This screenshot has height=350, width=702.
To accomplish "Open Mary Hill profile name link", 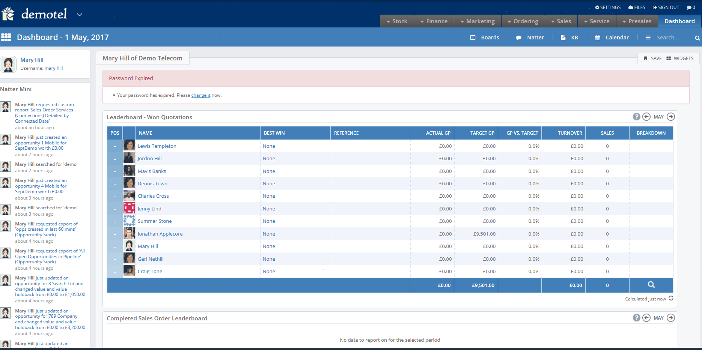I will point(32,60).
